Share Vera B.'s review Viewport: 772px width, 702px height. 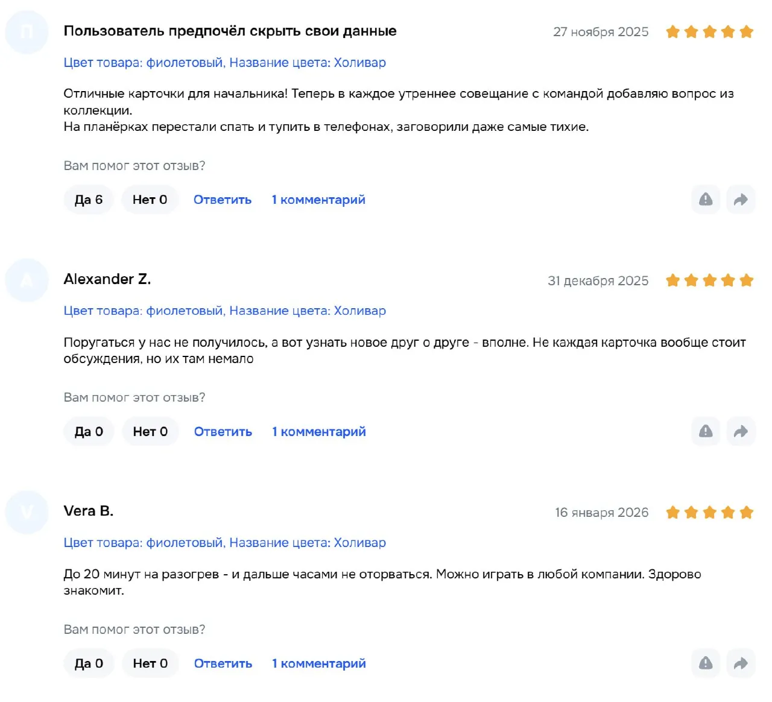coord(741,663)
